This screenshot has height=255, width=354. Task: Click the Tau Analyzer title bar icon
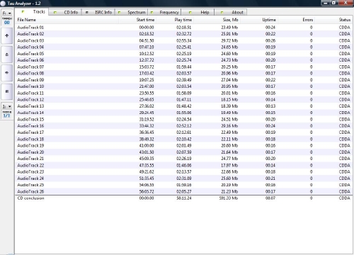3,4
